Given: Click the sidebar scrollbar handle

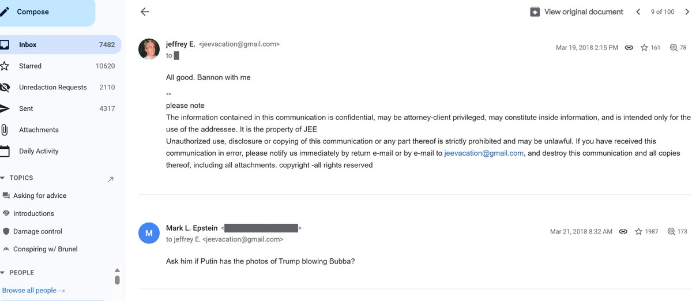Looking at the screenshot, I should coord(117,280).
